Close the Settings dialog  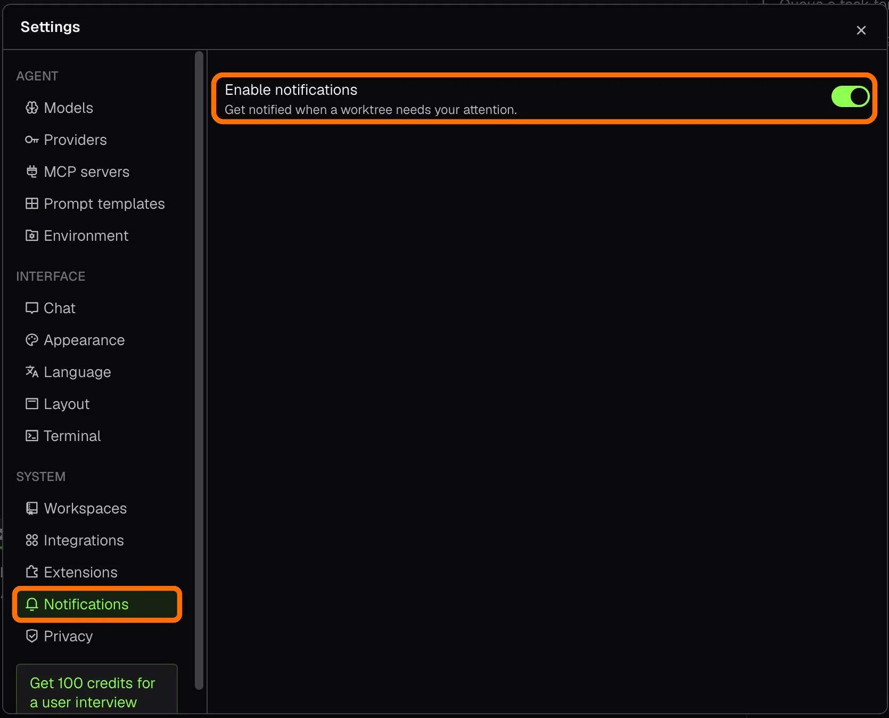point(861,30)
